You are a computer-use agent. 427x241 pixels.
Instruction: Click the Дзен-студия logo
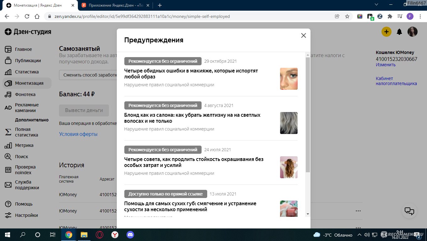(28, 32)
